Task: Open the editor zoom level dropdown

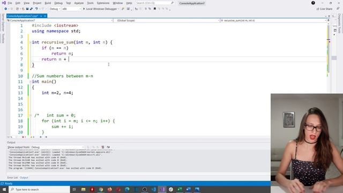Action: tap(12, 137)
